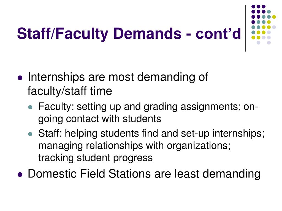Click the text tracking student progress
This screenshot has height=211, width=282.
click(x=95, y=158)
